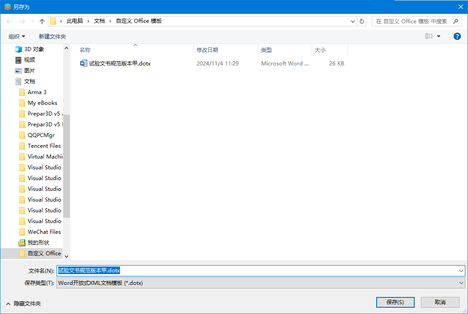The height and width of the screenshot is (314, 468).
Task: Select 视频 in navigation pane
Action: (30, 60)
